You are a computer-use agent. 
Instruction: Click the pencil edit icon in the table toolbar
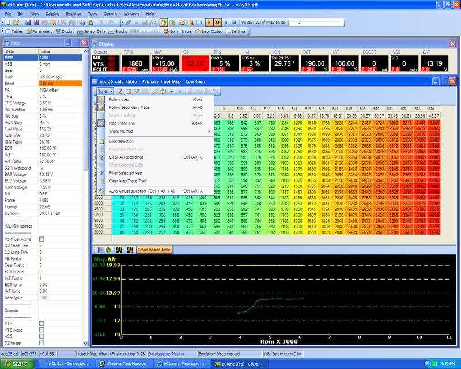[155, 91]
